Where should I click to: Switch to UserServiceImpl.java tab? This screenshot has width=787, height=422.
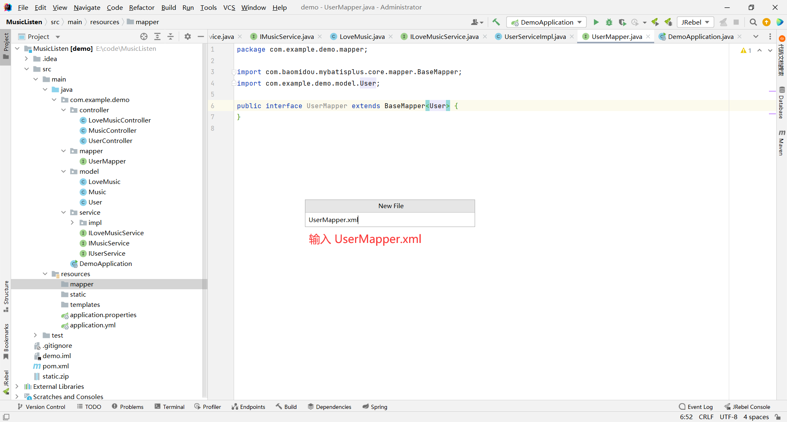coord(535,36)
